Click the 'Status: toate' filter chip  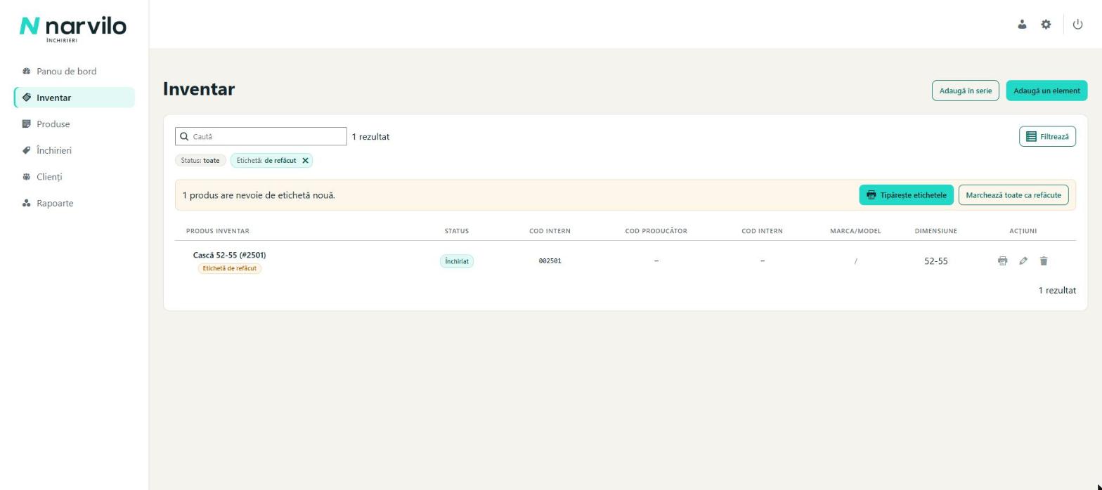pyautogui.click(x=200, y=161)
